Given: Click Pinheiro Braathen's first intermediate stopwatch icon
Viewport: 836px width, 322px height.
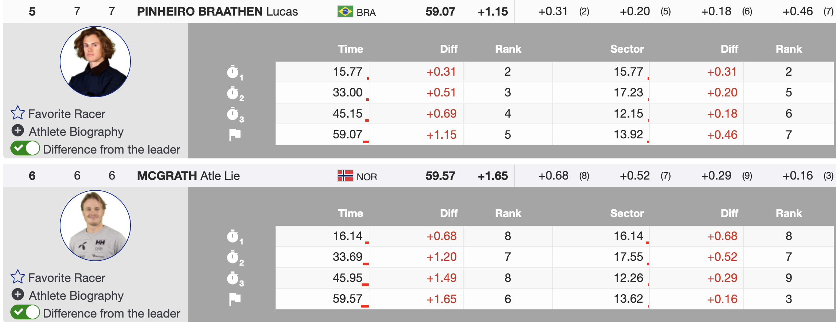Looking at the screenshot, I should (233, 72).
